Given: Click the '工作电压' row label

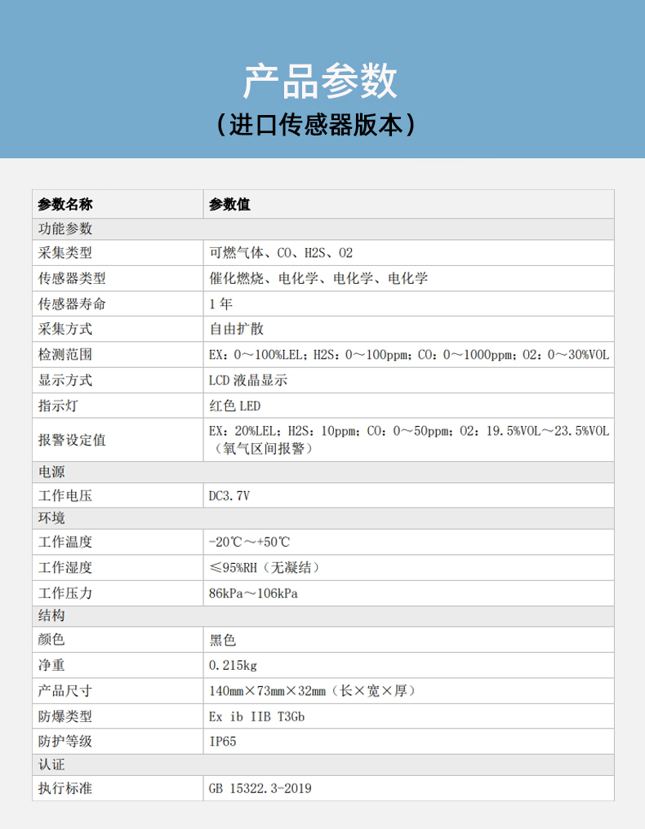Looking at the screenshot, I should tap(65, 495).
